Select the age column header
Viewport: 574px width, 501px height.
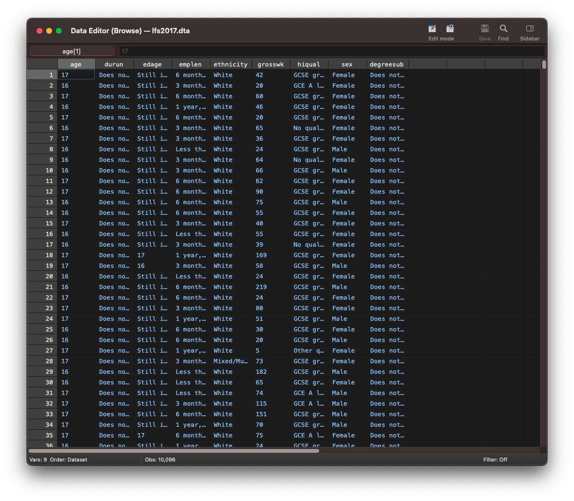click(x=76, y=64)
